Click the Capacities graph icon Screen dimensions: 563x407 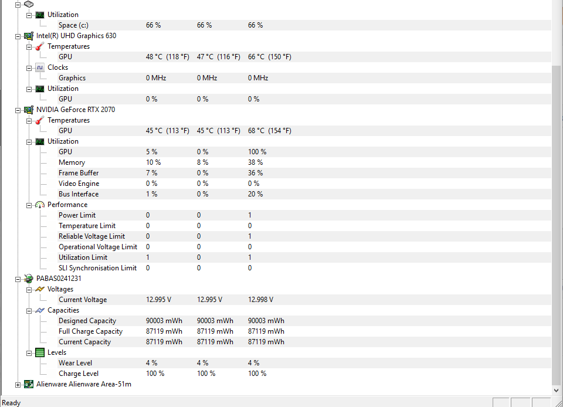coord(40,310)
